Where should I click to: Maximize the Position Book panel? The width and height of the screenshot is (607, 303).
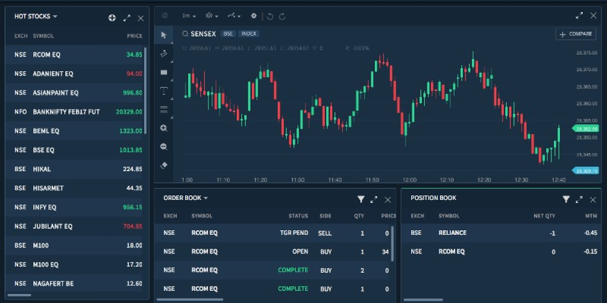click(579, 199)
